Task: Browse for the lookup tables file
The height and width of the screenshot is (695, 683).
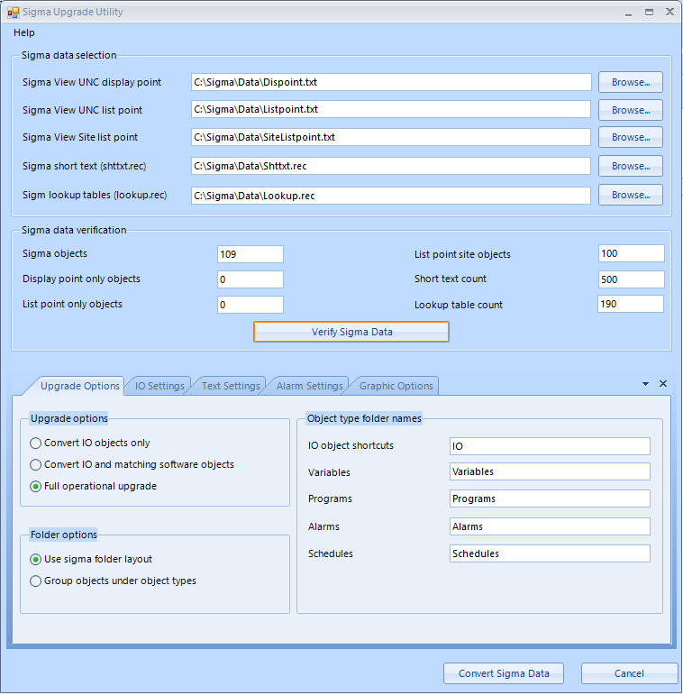Action: pos(630,195)
